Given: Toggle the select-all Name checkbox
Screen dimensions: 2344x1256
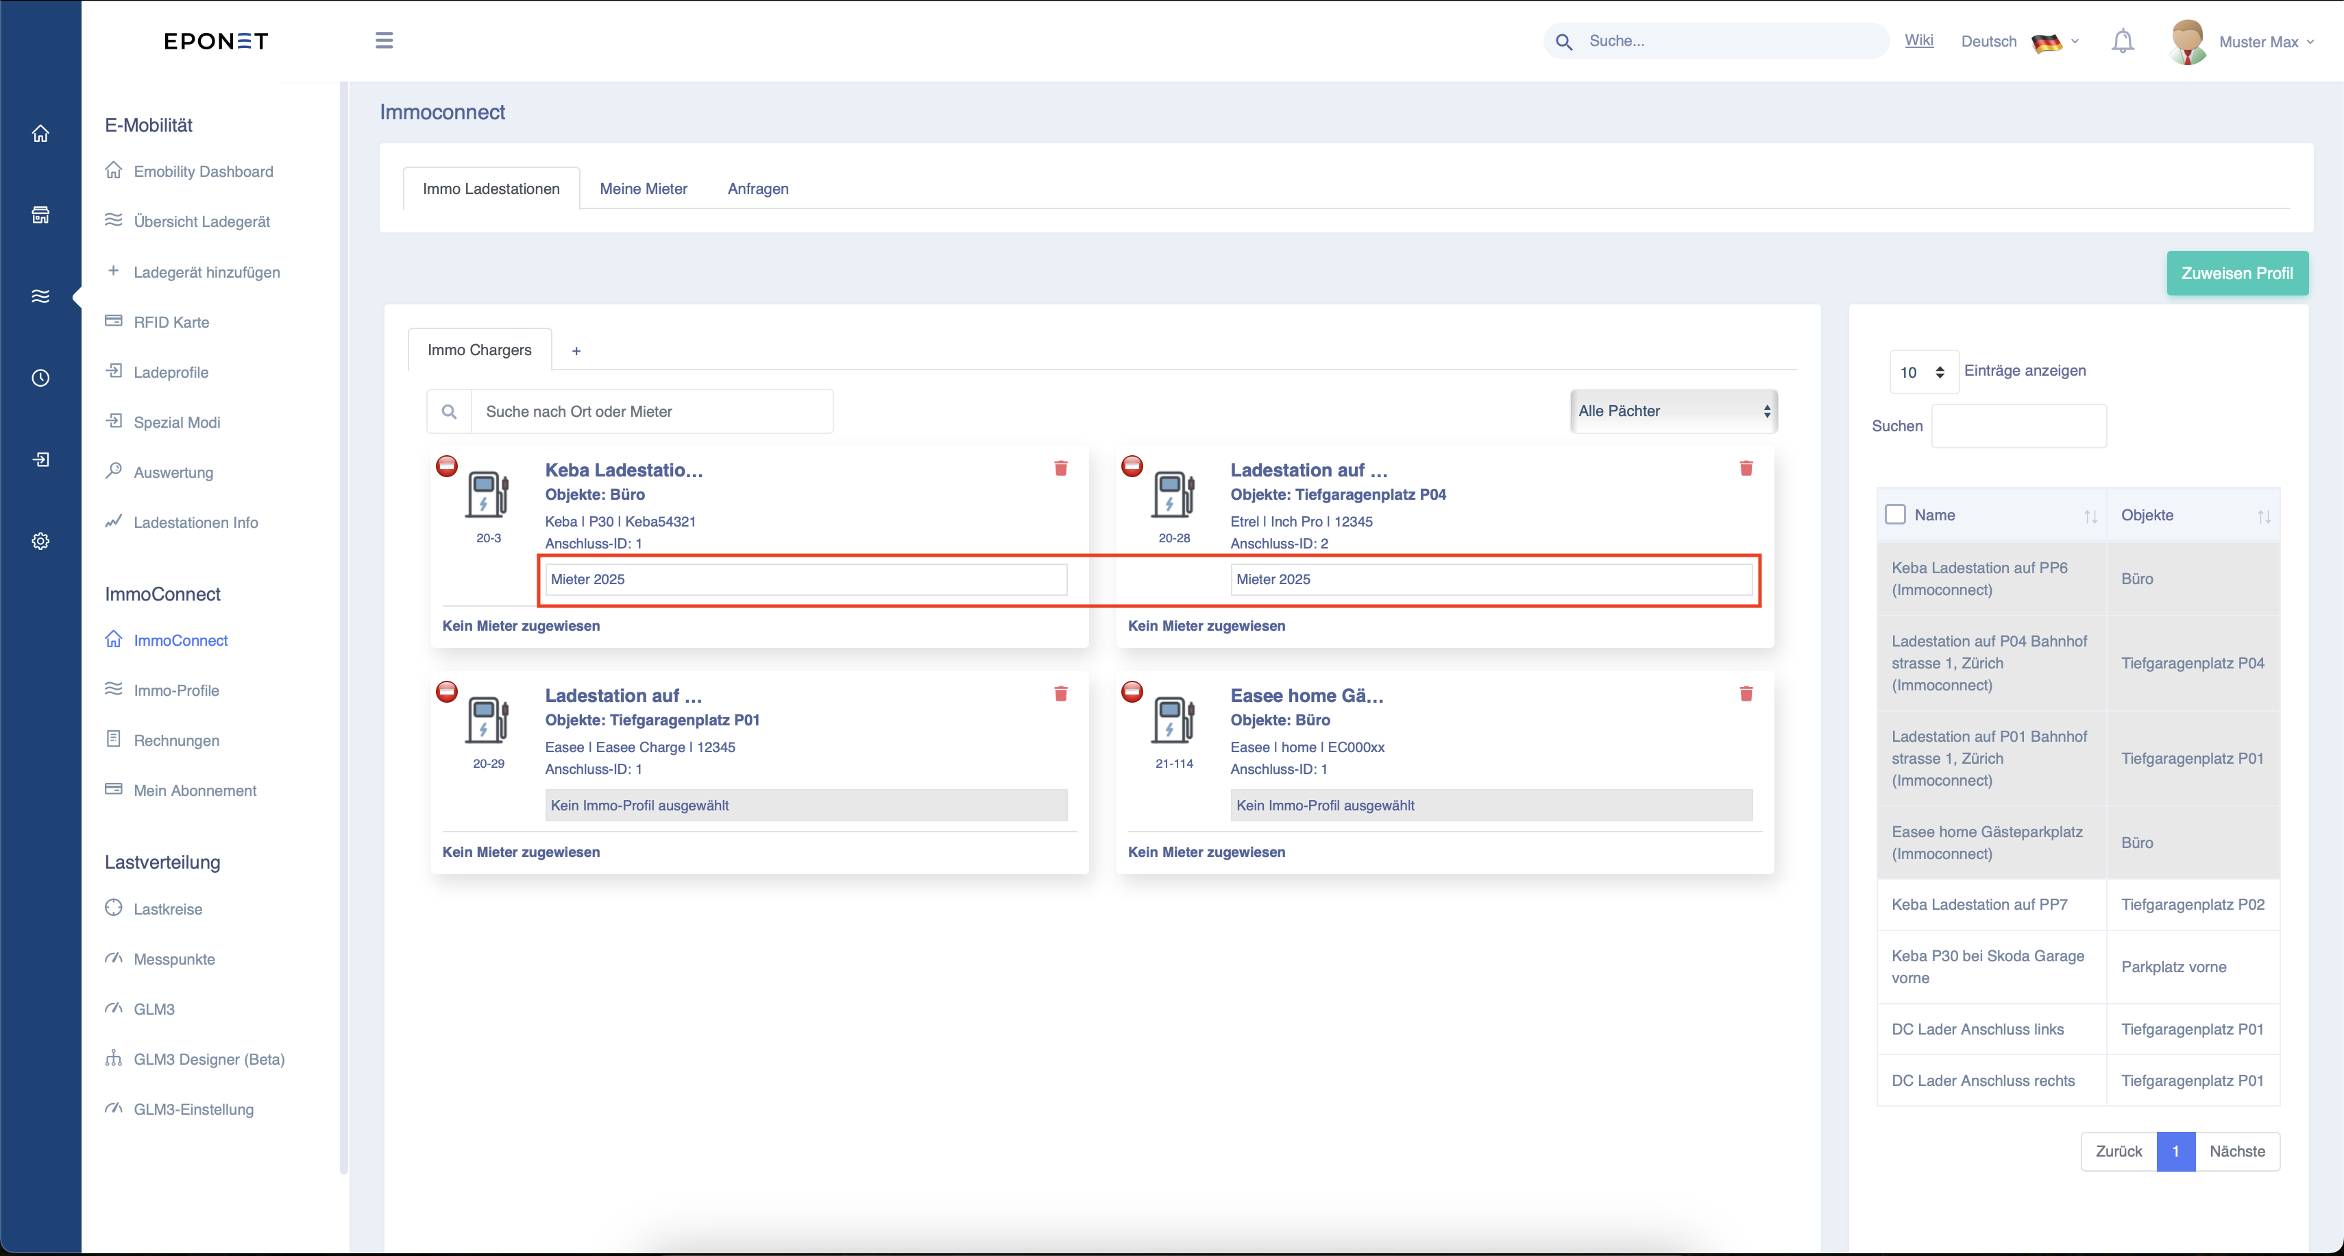Looking at the screenshot, I should coord(1895,515).
